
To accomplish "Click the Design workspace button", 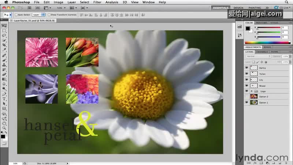I will (x=238, y=7).
